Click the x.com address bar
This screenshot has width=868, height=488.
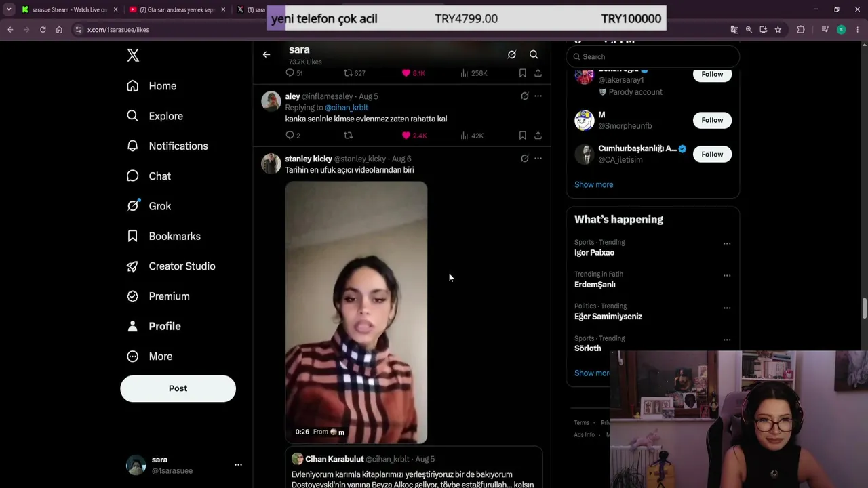coord(400,30)
